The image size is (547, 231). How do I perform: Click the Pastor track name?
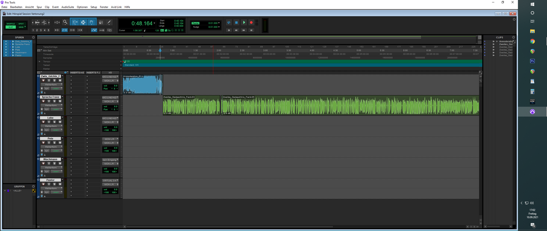[50, 180]
